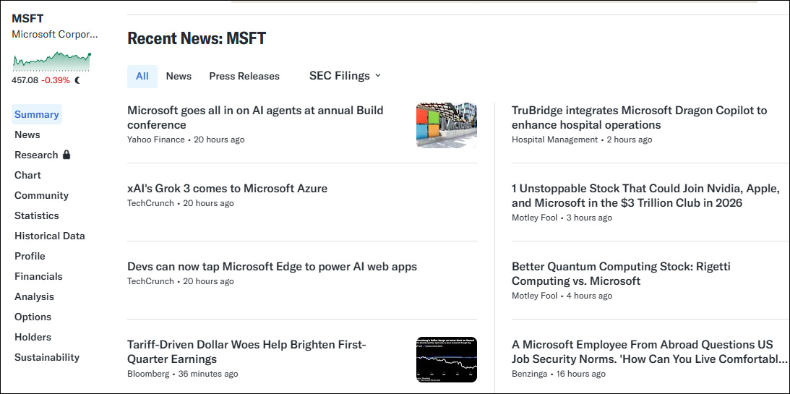Click the MSFT ticker symbol heading
790x394 pixels.
click(x=28, y=19)
